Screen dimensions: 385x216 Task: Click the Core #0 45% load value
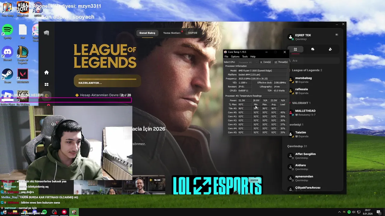(283, 112)
